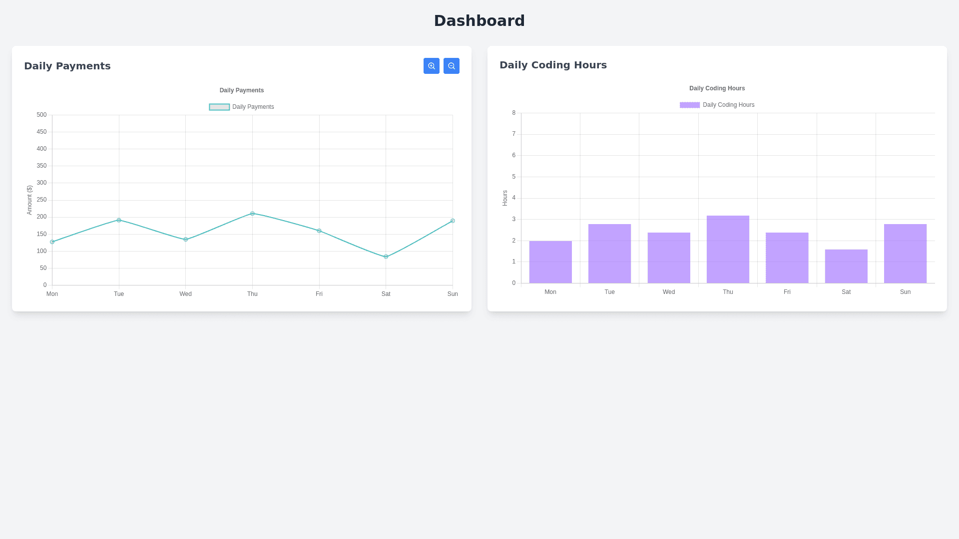Click the Monday data point on the payments line

[52, 242]
